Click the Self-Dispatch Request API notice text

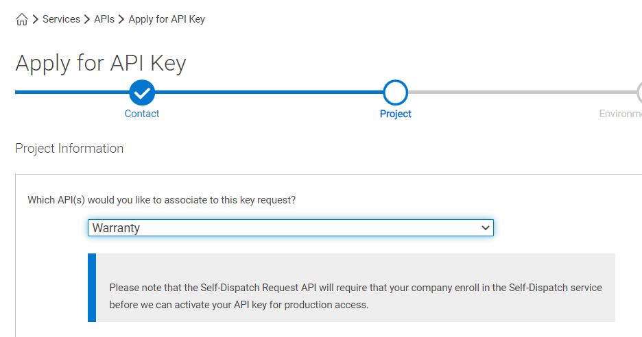click(355, 296)
